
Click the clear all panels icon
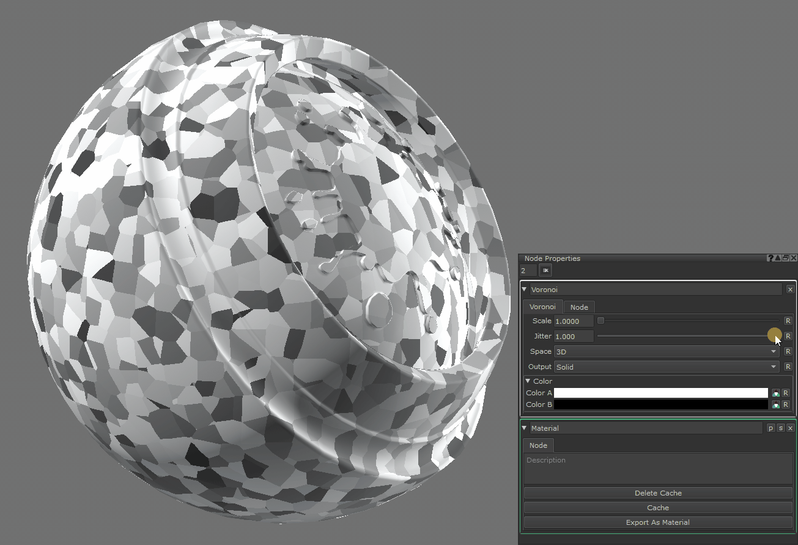(545, 270)
